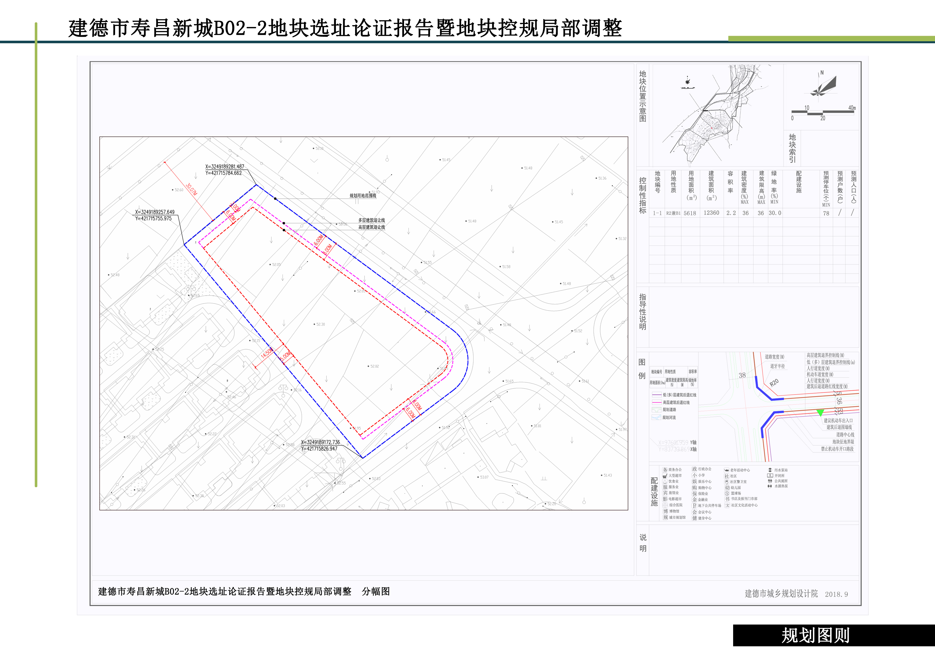Click the magenta 高层建筑后退红线 legend swatch
The height and width of the screenshot is (661, 935).
[657, 402]
